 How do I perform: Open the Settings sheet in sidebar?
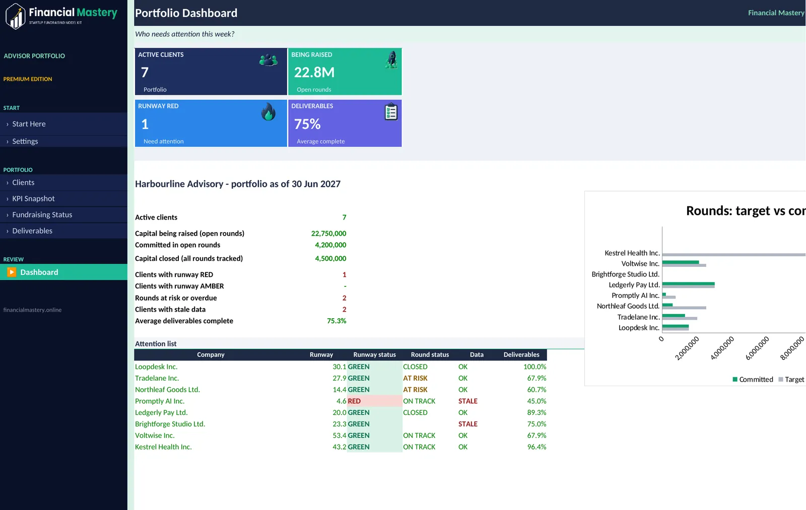tap(63, 141)
